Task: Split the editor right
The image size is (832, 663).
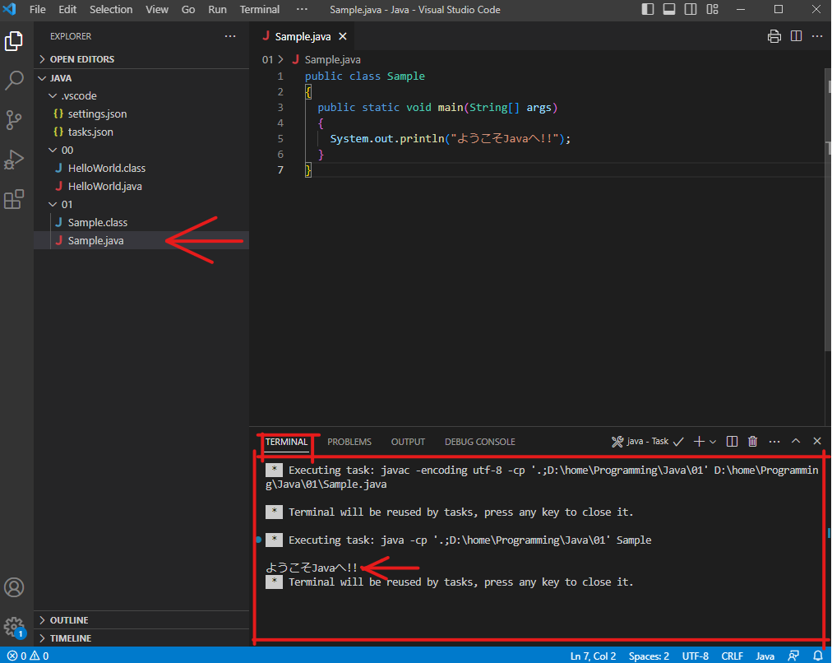Action: point(796,36)
